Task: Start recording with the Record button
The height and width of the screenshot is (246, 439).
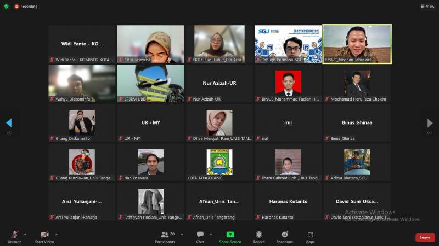Action: (x=258, y=236)
